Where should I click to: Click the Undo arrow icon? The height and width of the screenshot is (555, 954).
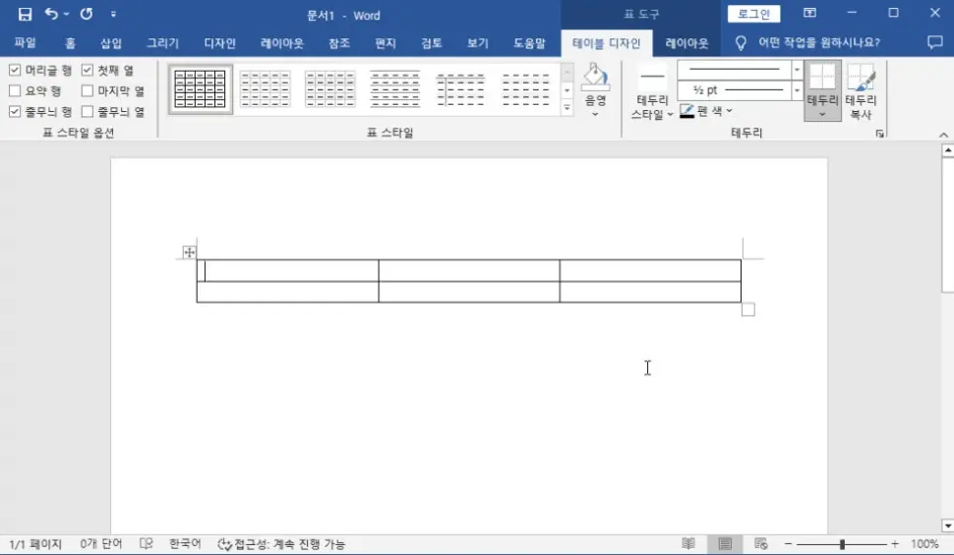point(51,15)
